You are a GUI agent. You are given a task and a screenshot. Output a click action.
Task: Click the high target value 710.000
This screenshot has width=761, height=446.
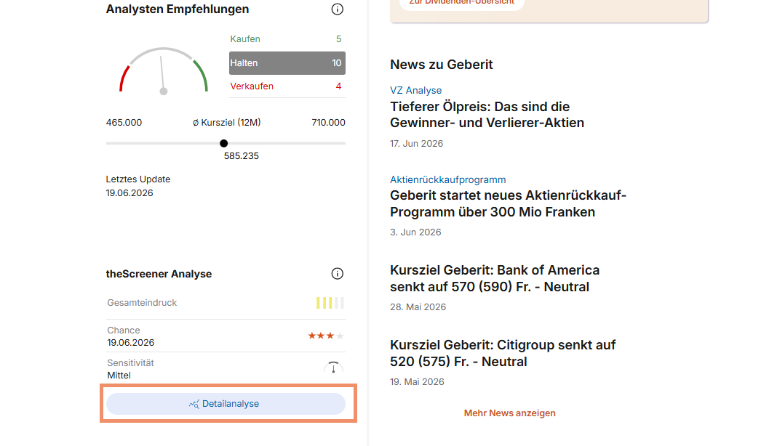(x=329, y=123)
